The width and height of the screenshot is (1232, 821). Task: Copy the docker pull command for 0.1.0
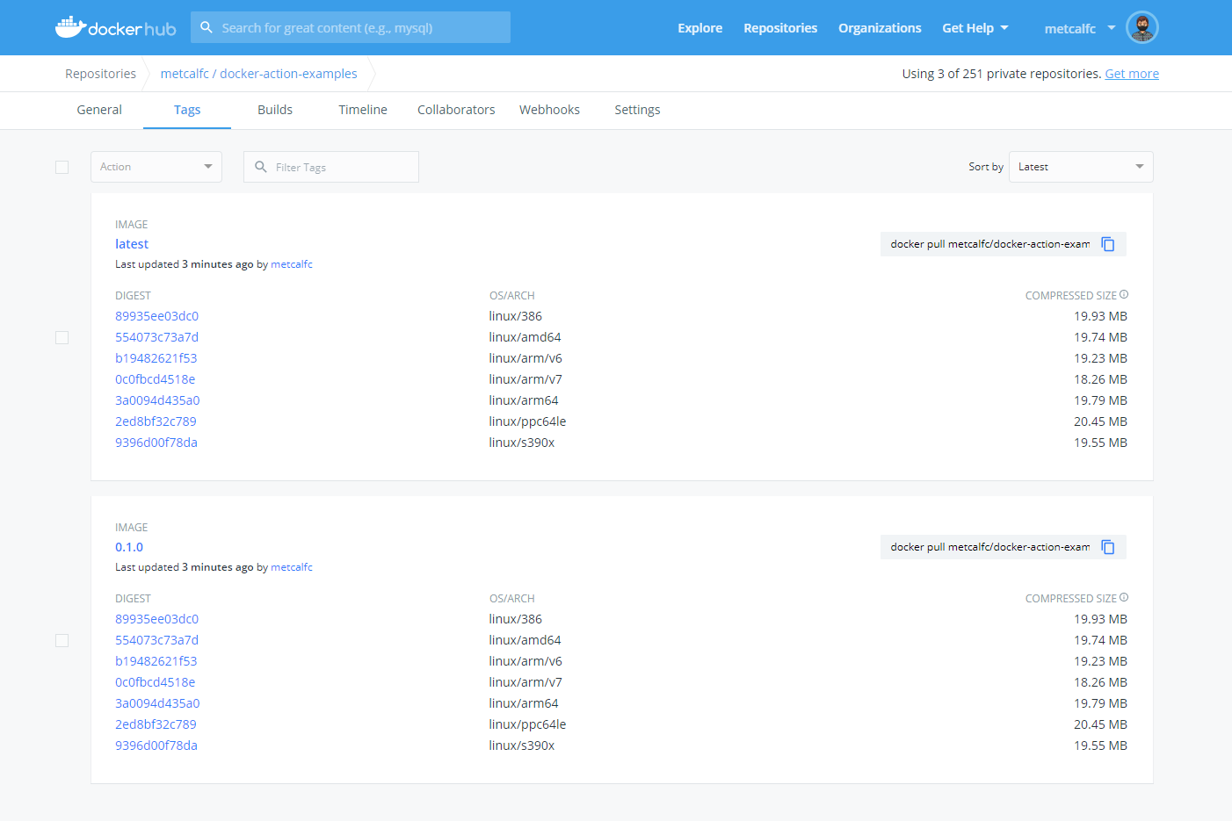(x=1108, y=547)
